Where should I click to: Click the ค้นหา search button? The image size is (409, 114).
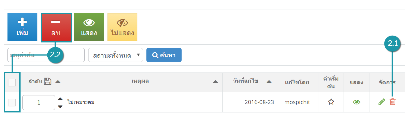pyautogui.click(x=164, y=55)
